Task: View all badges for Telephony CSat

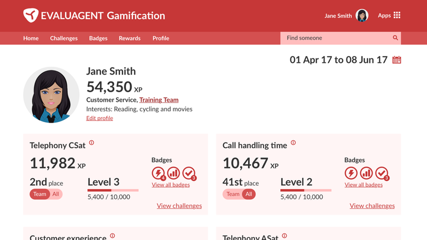Action: 171,185
